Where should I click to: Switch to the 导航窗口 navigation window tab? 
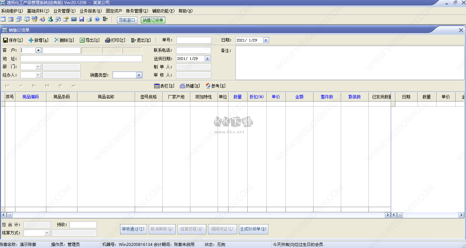pos(127,20)
